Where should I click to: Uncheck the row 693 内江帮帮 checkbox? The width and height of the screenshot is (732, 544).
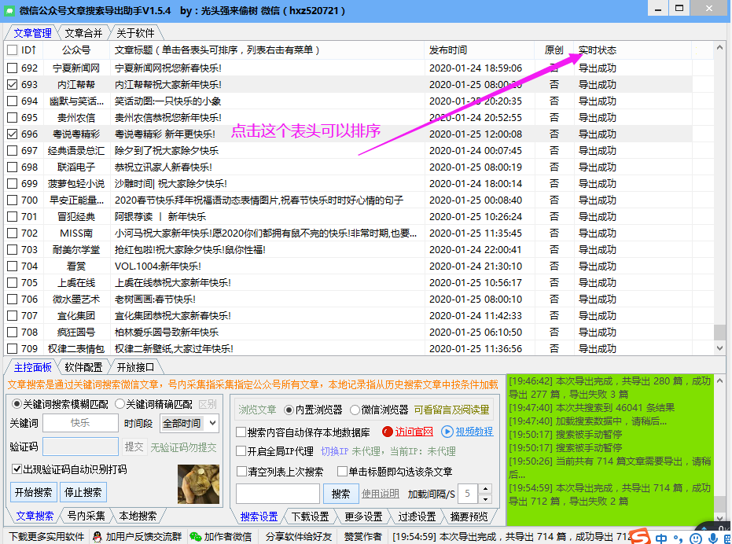point(13,85)
